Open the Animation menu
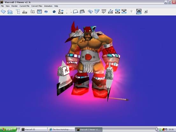 (x=48, y=6)
